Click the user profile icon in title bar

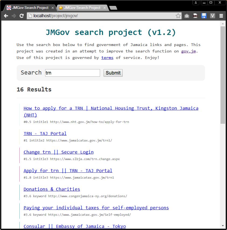(196, 2)
